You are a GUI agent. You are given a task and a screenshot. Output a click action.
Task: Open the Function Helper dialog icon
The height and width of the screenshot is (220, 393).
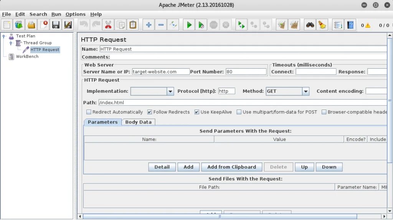point(338,25)
